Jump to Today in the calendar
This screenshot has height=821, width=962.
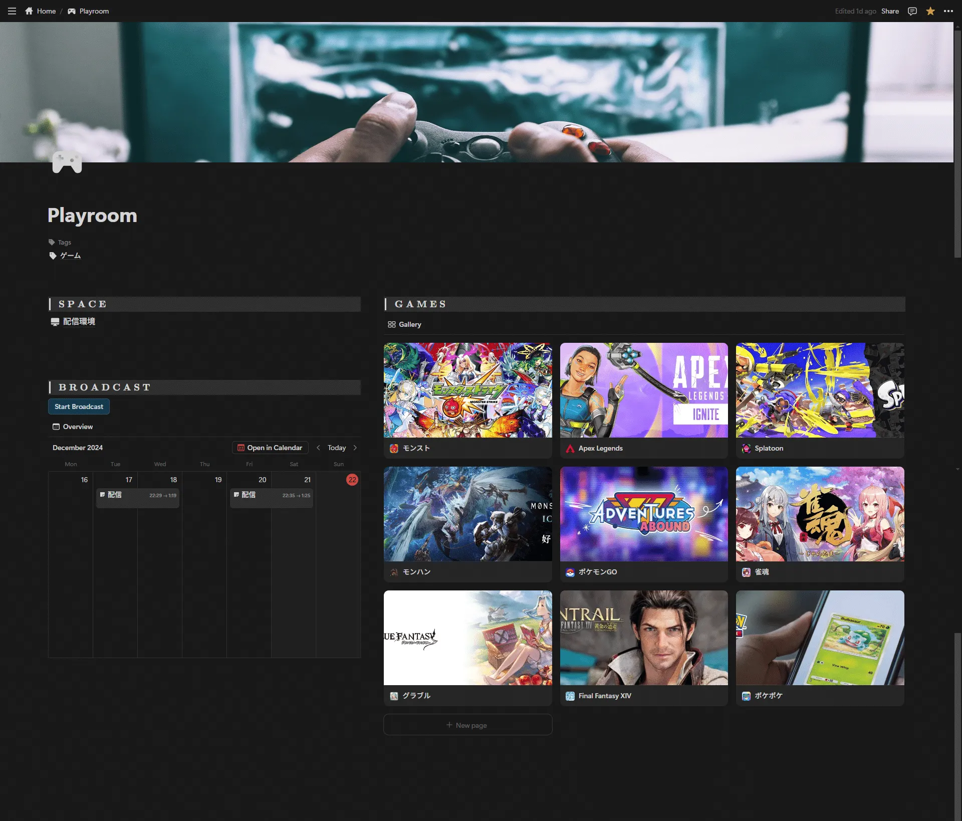[337, 448]
